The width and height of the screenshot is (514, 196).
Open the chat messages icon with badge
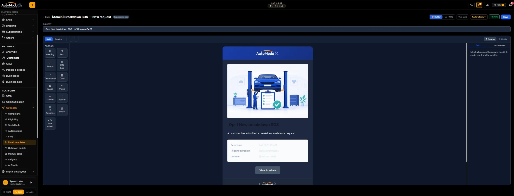pos(479,5)
